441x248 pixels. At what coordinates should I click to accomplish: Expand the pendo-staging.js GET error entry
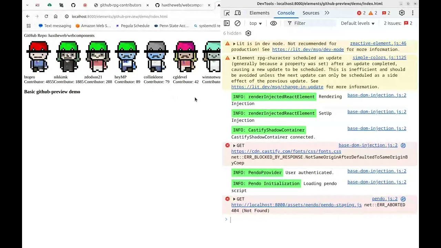pyautogui.click(x=234, y=199)
